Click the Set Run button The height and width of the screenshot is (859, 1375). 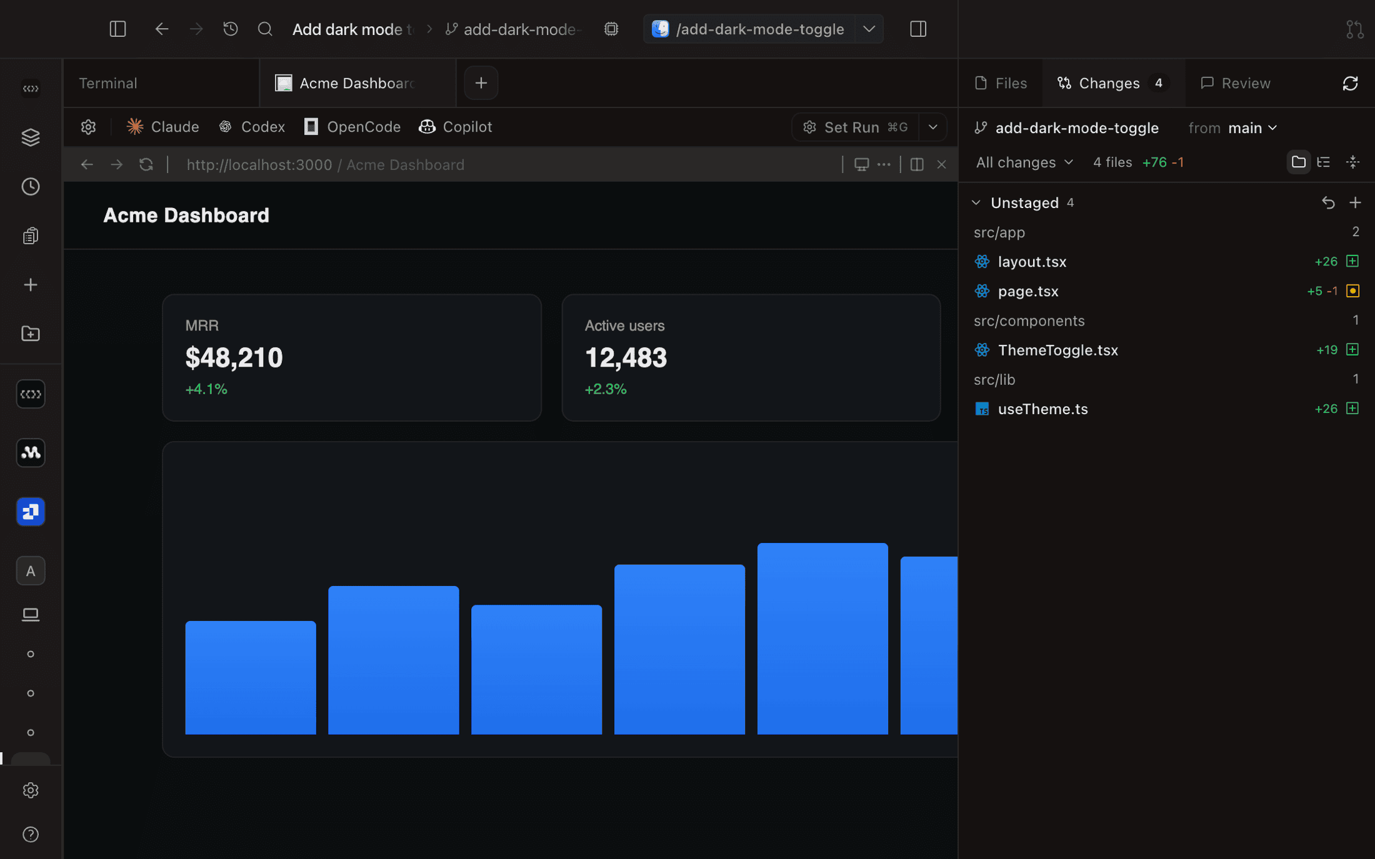coord(855,127)
